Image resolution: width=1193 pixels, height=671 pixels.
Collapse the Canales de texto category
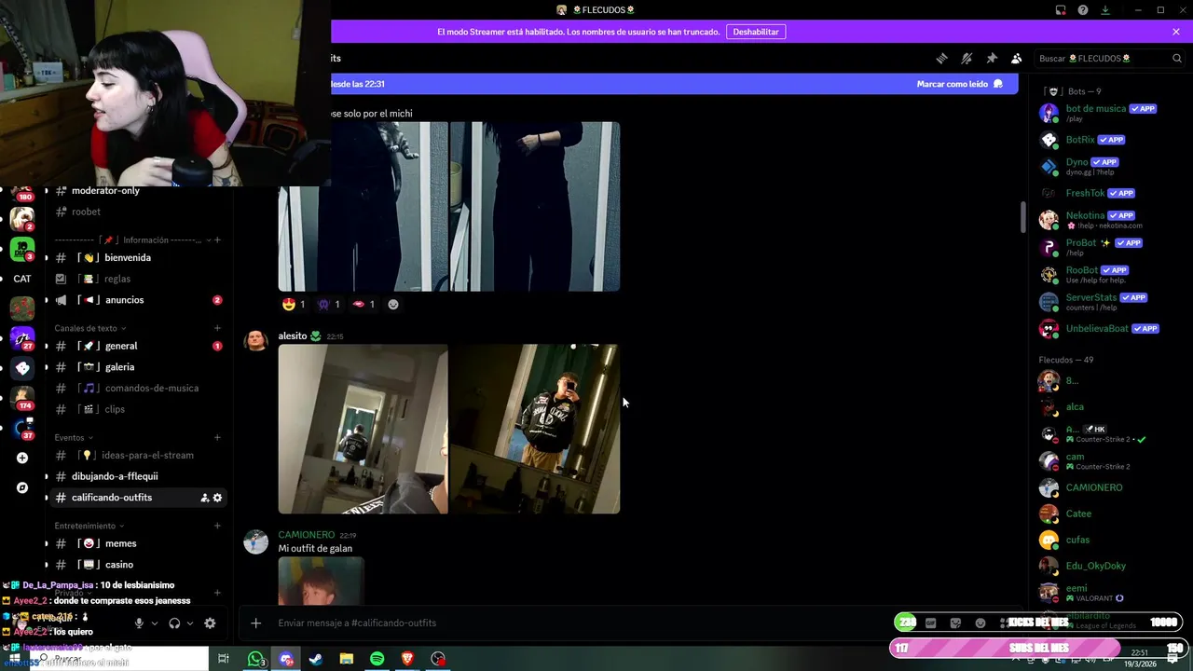point(90,328)
